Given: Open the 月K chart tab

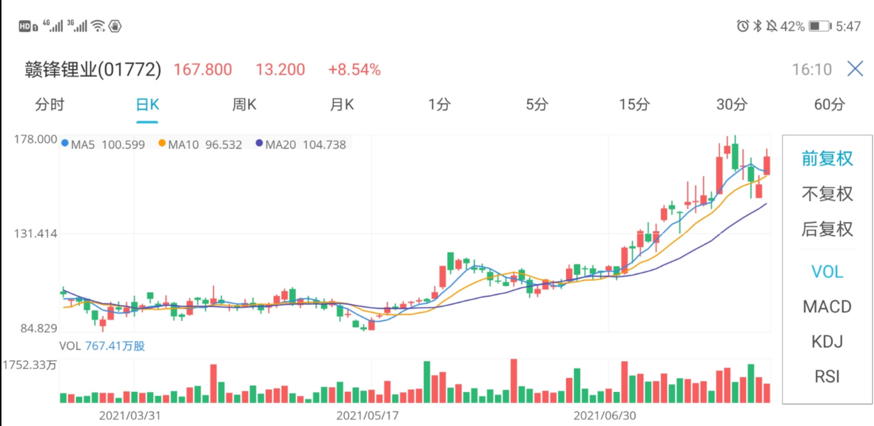Looking at the screenshot, I should coord(342,105).
